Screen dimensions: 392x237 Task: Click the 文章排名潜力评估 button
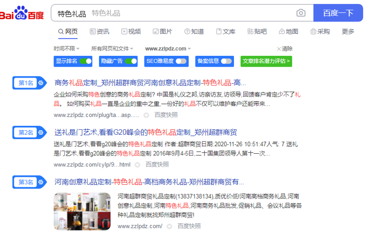(x=266, y=61)
